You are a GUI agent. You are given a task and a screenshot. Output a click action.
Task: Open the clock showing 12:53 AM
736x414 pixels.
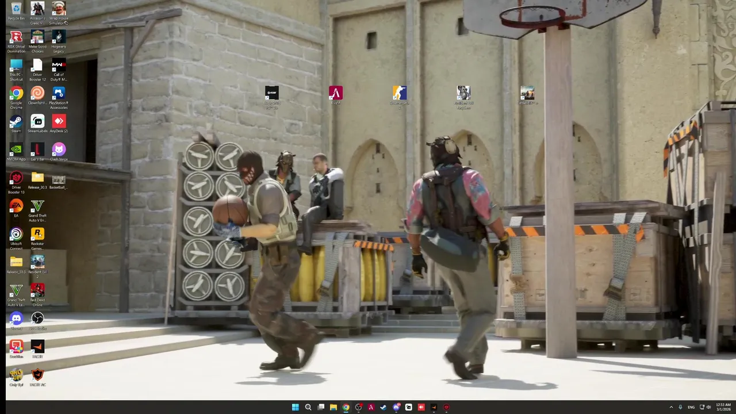pos(724,407)
